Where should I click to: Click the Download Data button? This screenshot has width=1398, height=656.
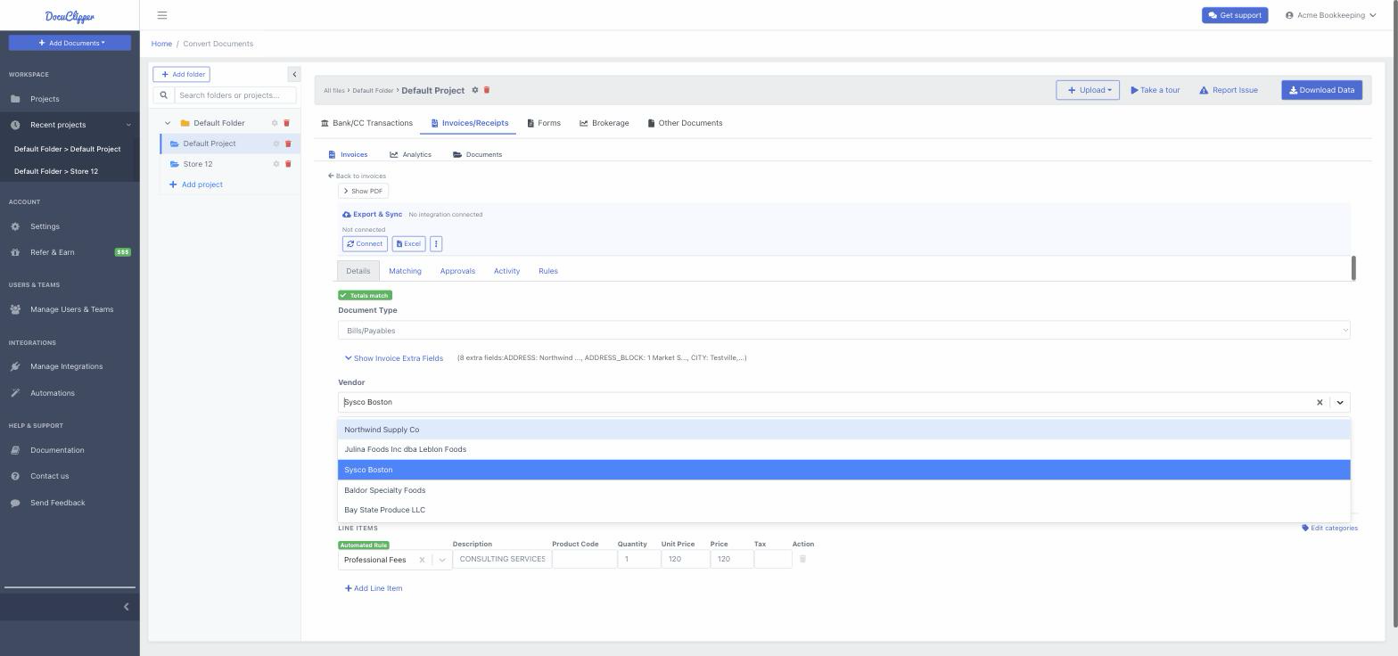coord(1321,90)
